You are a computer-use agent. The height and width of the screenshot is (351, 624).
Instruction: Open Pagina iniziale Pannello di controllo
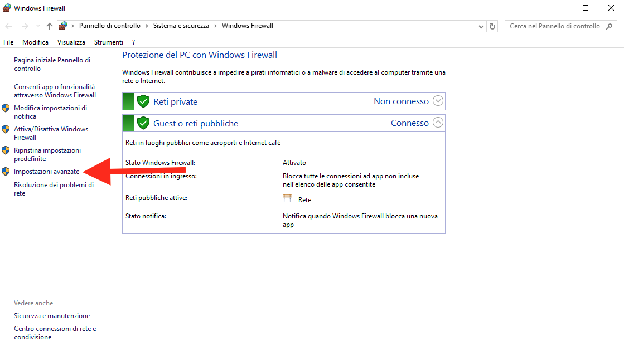click(52, 65)
